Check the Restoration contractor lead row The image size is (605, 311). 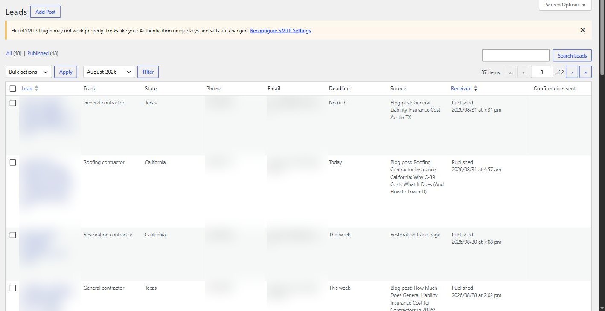pos(13,235)
